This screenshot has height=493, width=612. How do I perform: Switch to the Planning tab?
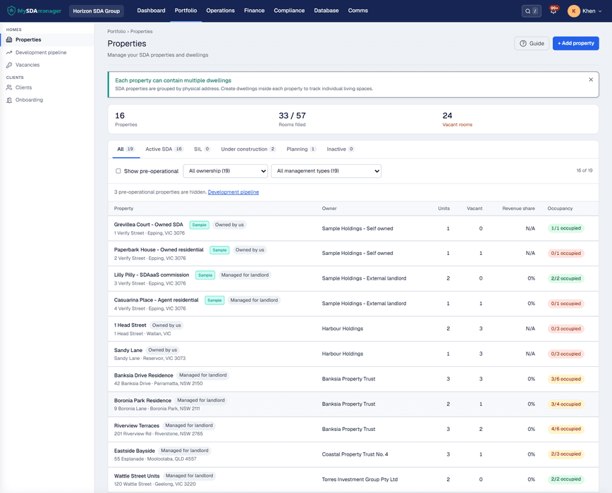pyautogui.click(x=301, y=149)
